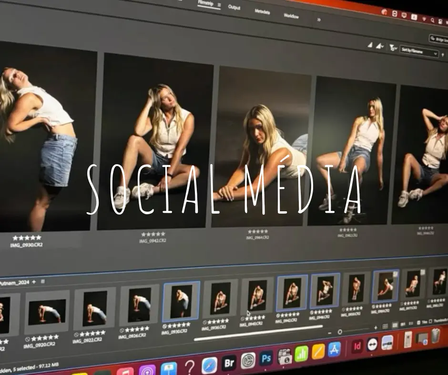The width and height of the screenshot is (448, 375).
Task: Click in the Bridge search field
Action: (x=439, y=39)
